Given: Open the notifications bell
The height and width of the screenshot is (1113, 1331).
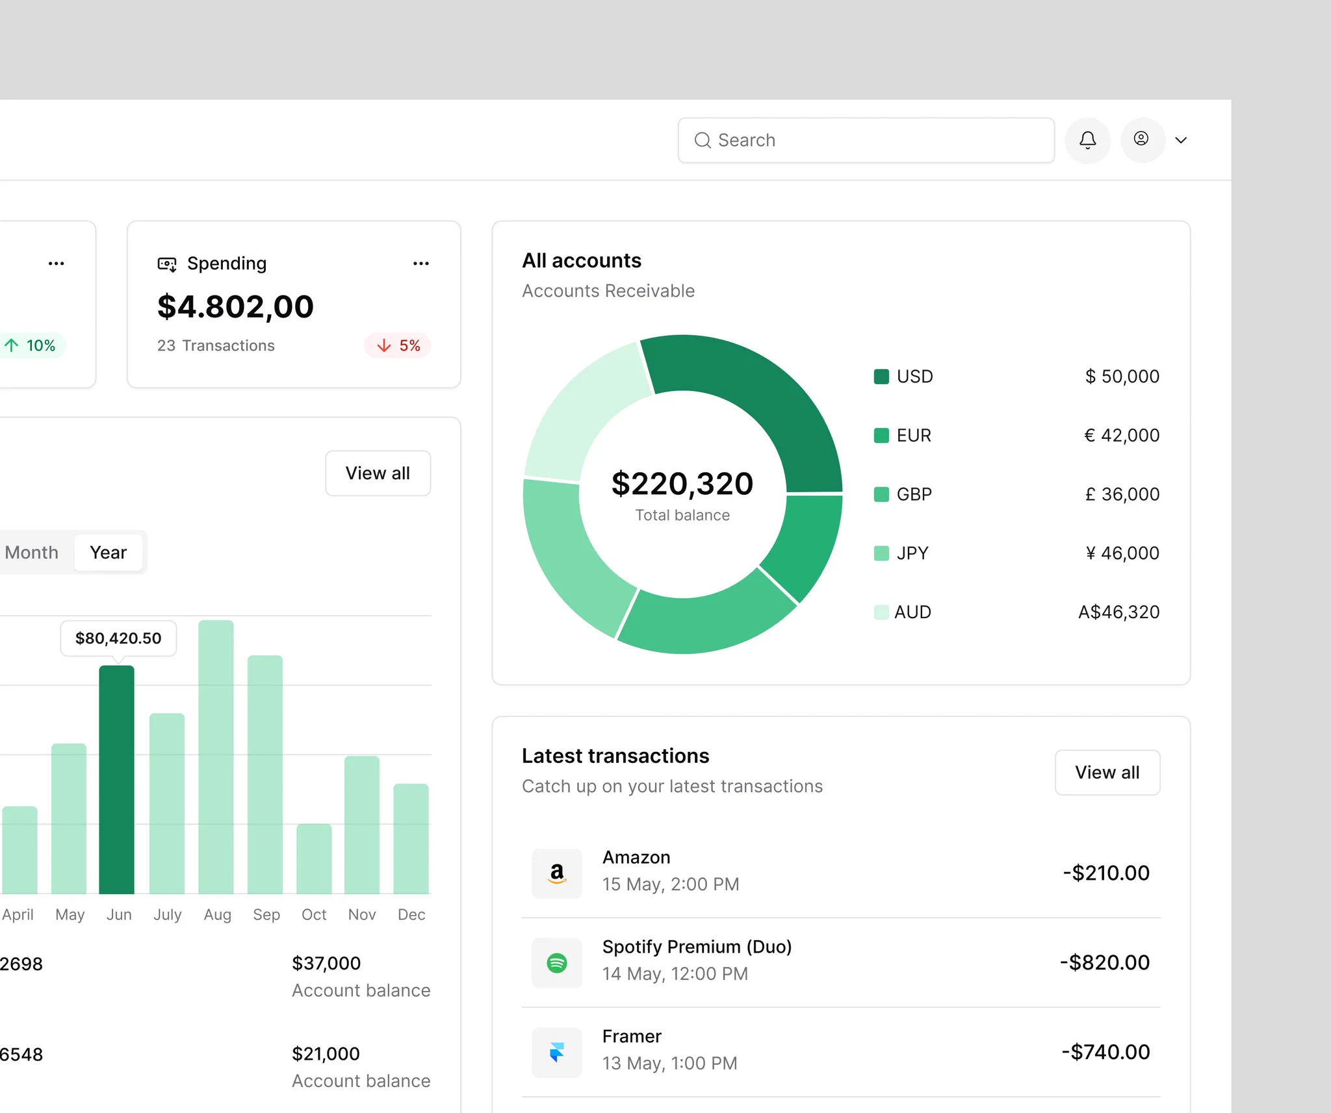Looking at the screenshot, I should click(1087, 140).
